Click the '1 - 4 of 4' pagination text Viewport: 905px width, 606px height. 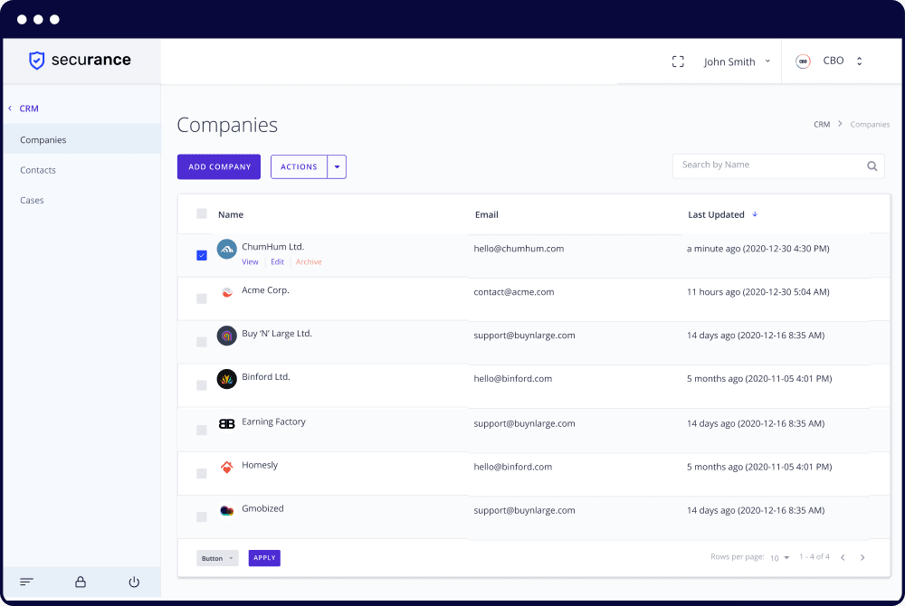pyautogui.click(x=814, y=557)
